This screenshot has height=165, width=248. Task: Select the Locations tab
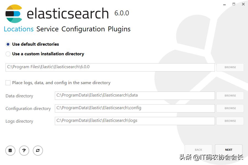[x=18, y=29]
